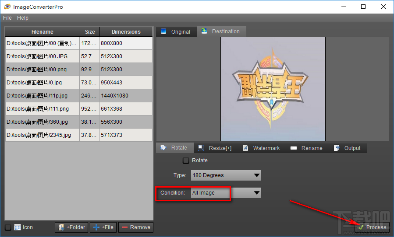This screenshot has width=394, height=237.
Task: Click the Remove button
Action: click(136, 227)
